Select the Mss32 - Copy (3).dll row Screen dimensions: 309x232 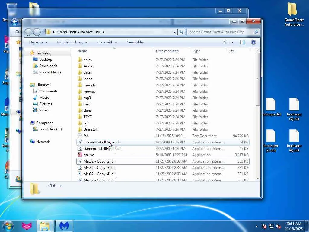163,167
